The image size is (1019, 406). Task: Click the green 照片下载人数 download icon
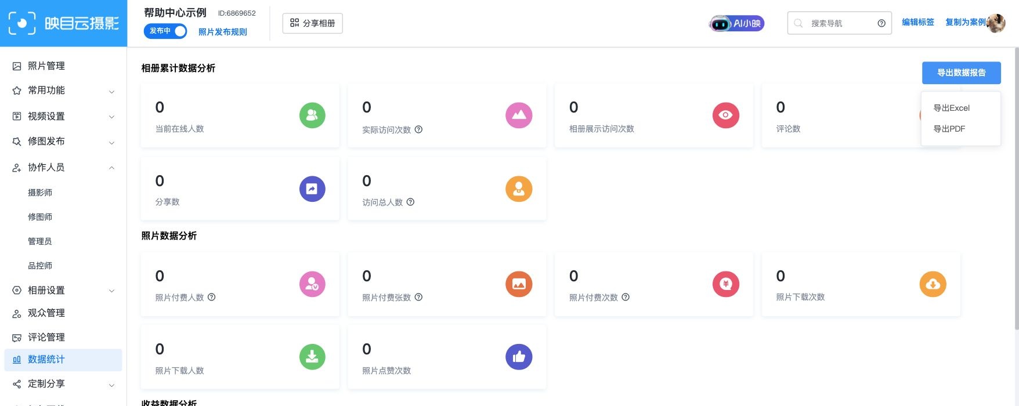[312, 357]
